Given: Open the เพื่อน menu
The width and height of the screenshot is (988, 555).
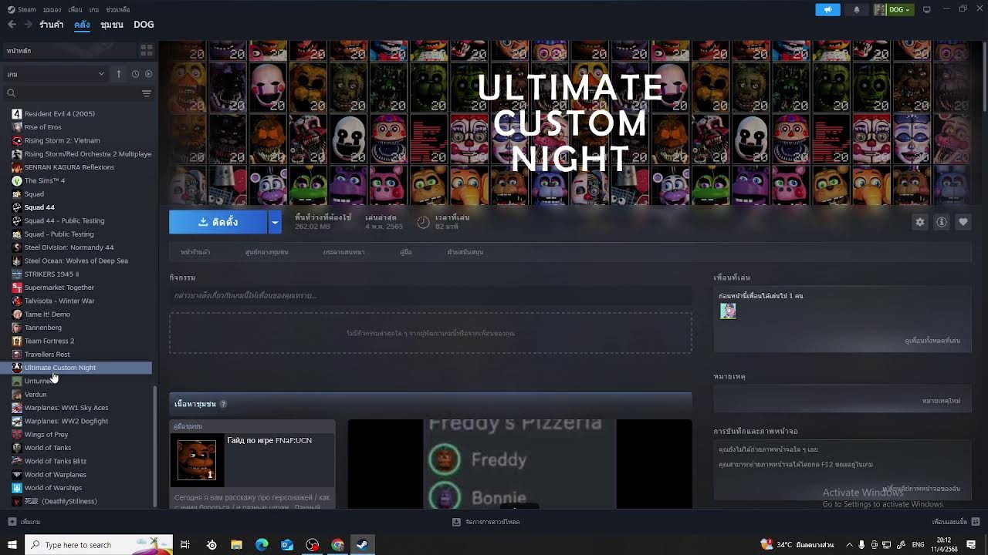Looking at the screenshot, I should pyautogui.click(x=75, y=9).
